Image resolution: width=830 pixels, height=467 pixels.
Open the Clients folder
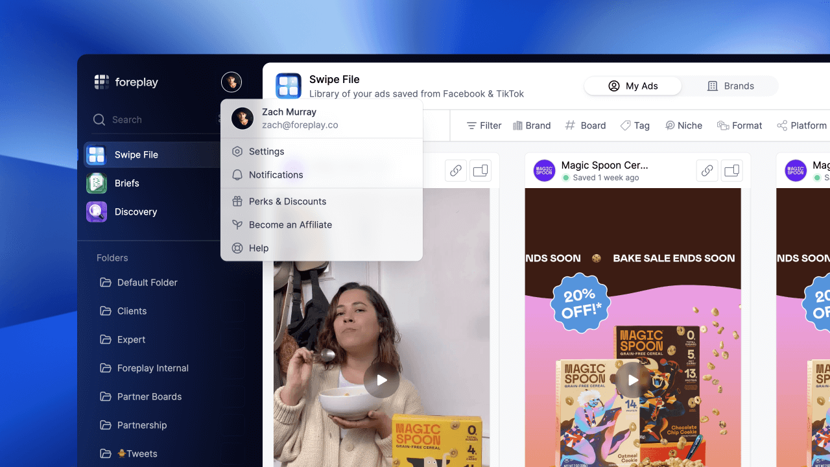[123, 311]
